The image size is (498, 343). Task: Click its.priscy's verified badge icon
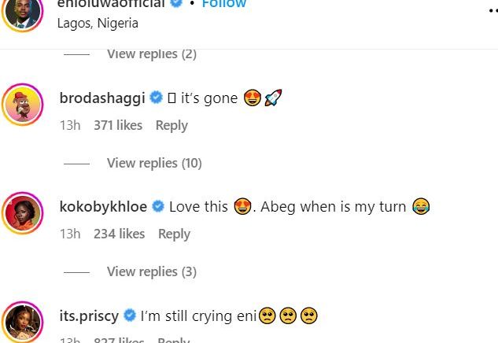pos(130,316)
